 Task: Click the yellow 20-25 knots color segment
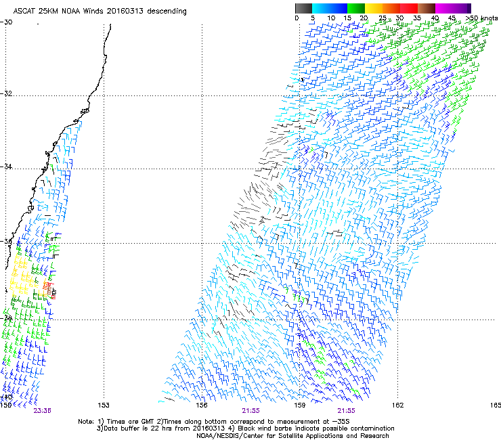tap(374, 8)
